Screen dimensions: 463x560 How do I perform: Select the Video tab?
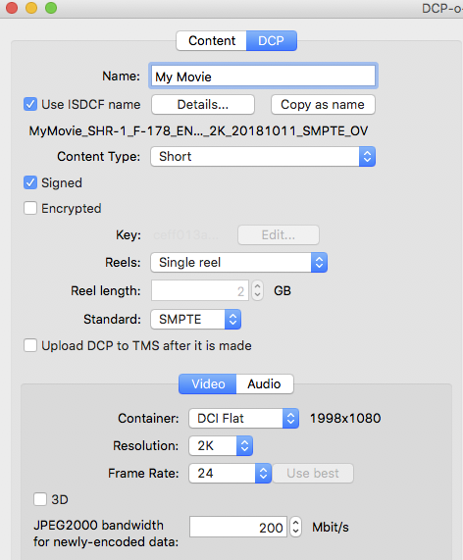[208, 383]
